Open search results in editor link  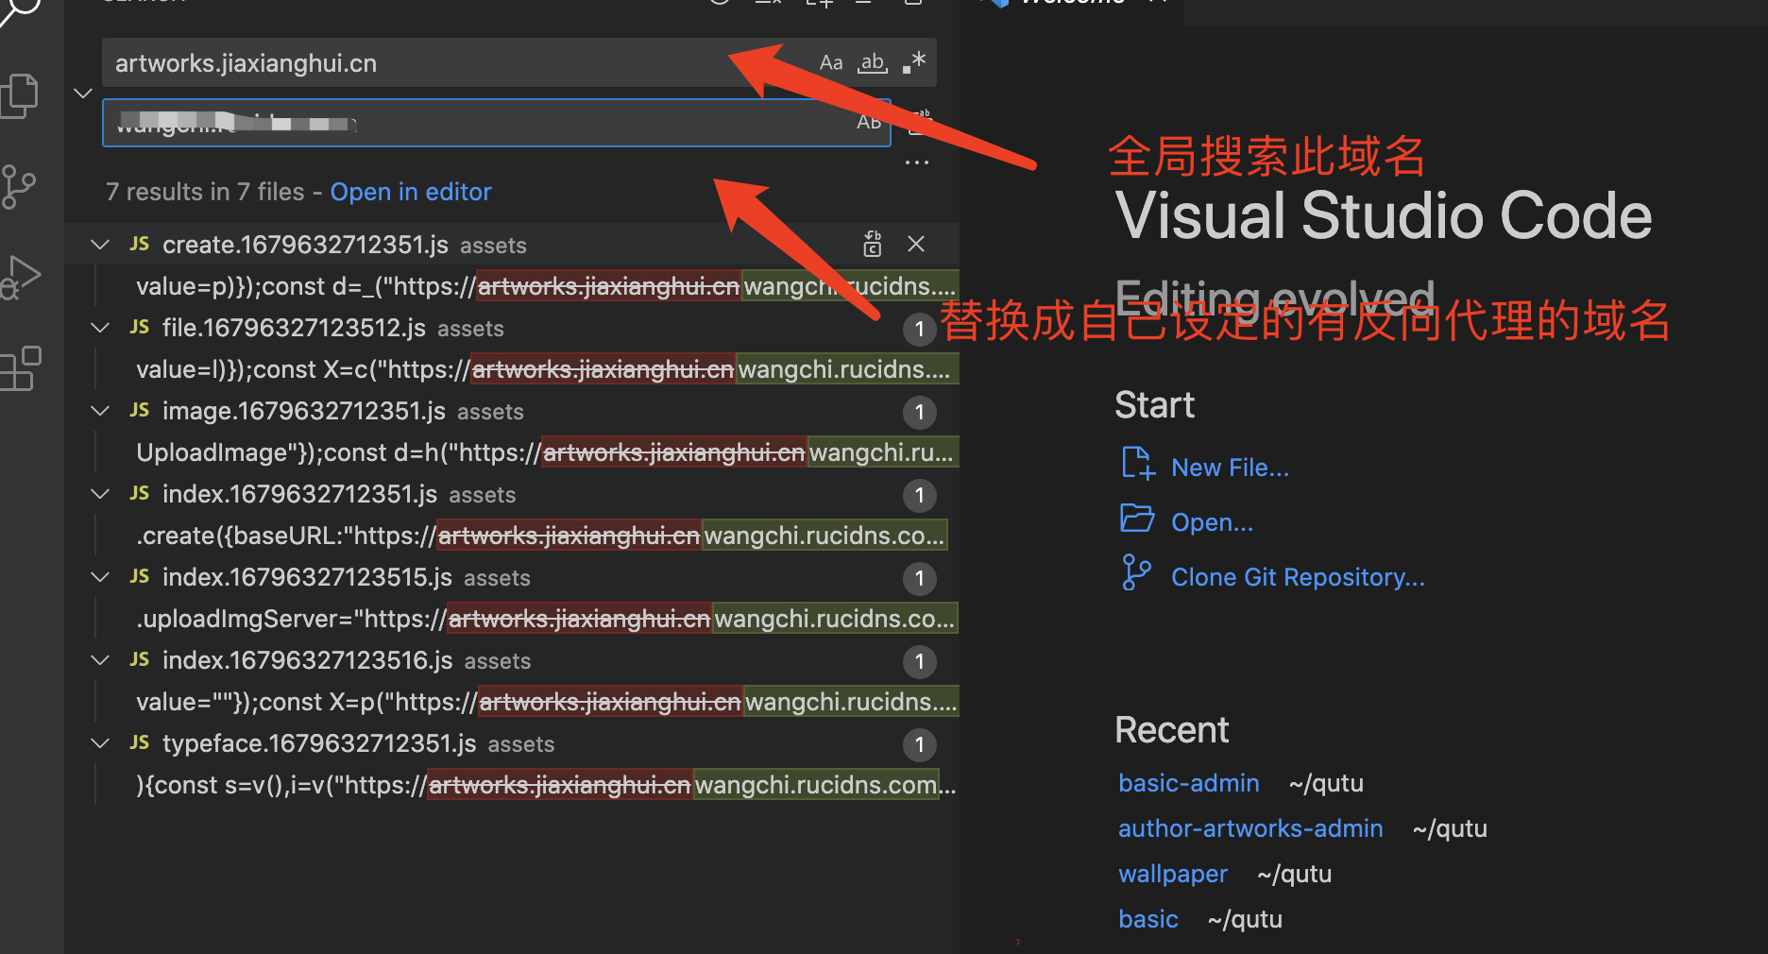(x=411, y=192)
